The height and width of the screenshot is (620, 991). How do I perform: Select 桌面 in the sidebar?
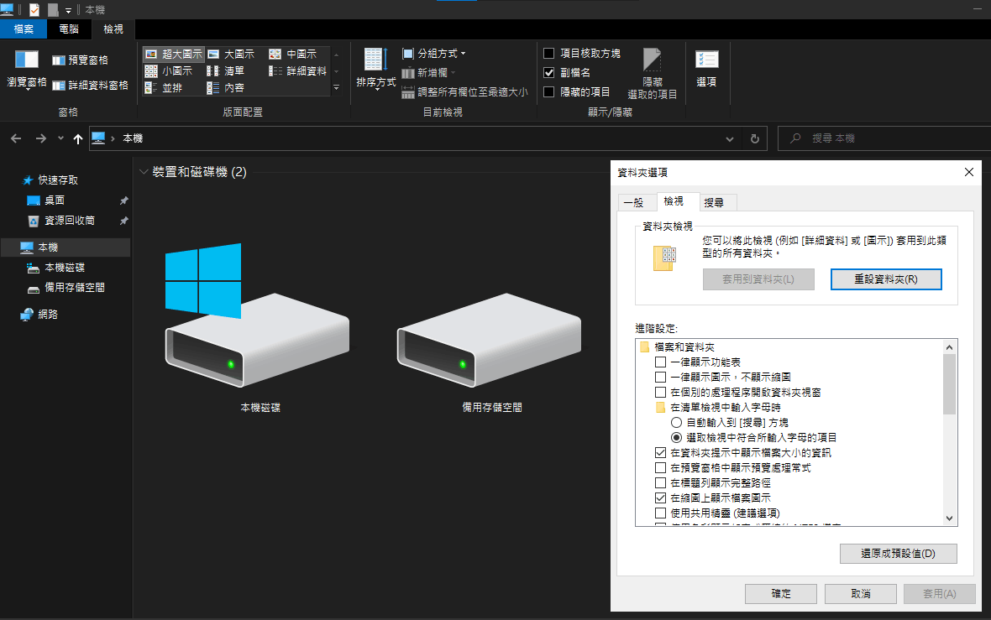[46, 201]
